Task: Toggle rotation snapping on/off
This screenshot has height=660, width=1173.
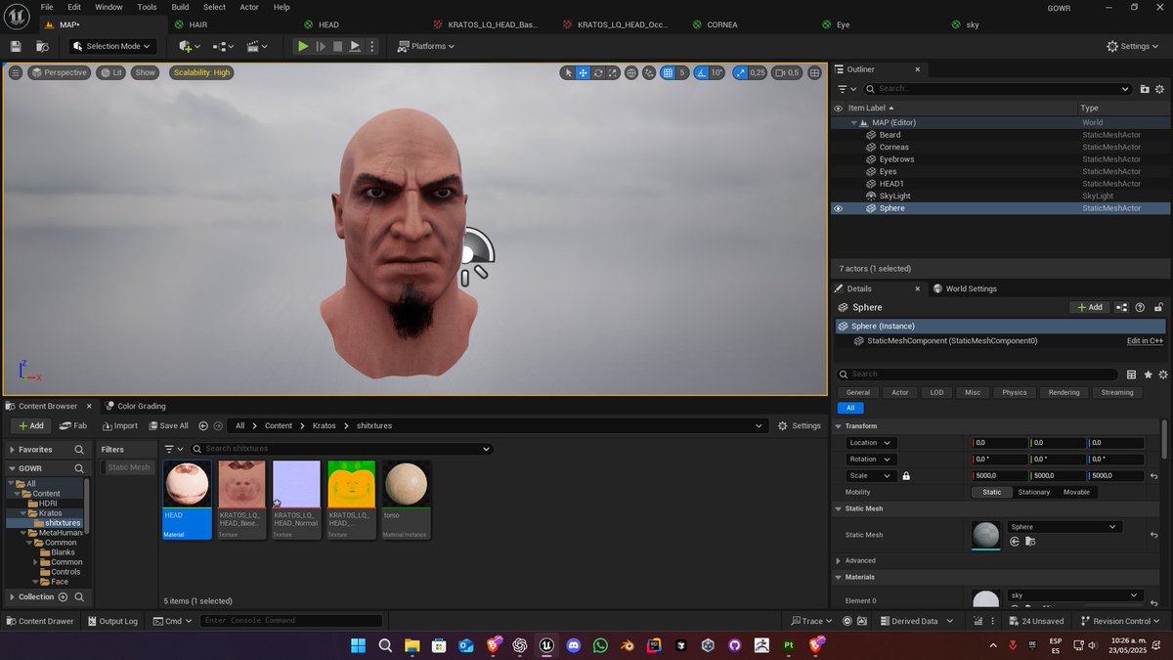Action: point(702,72)
